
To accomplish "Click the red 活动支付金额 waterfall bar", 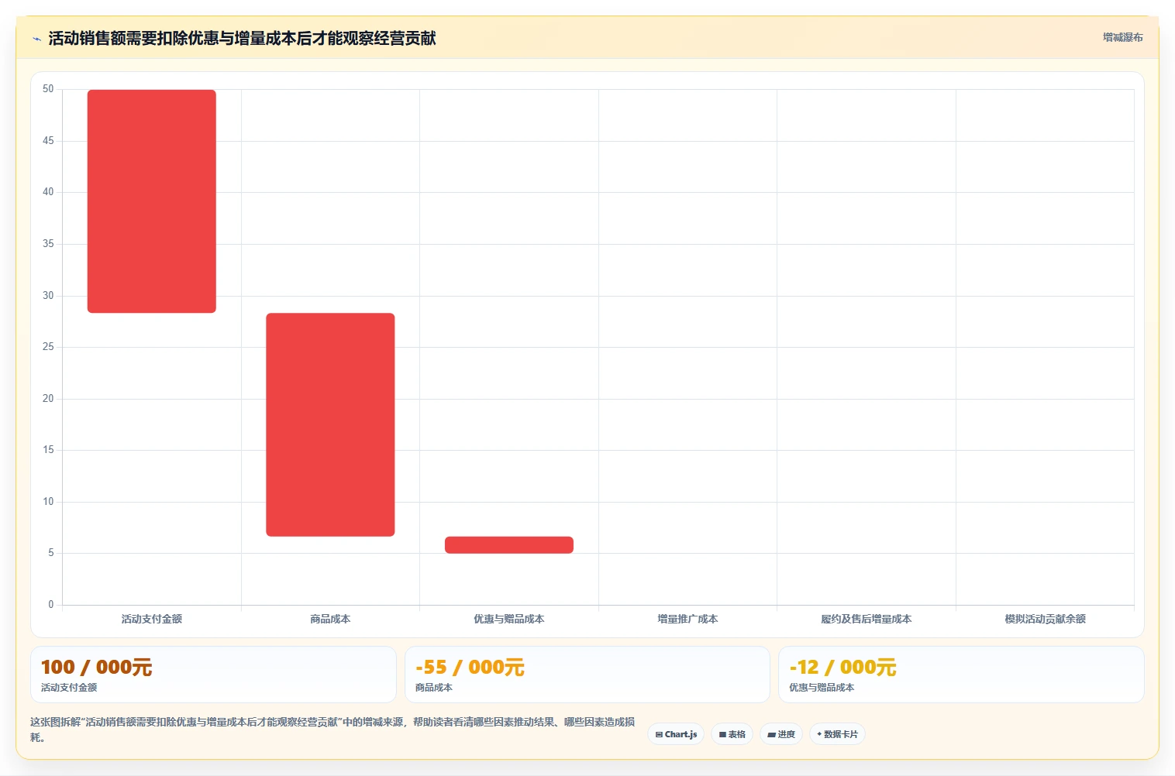I will click(152, 201).
